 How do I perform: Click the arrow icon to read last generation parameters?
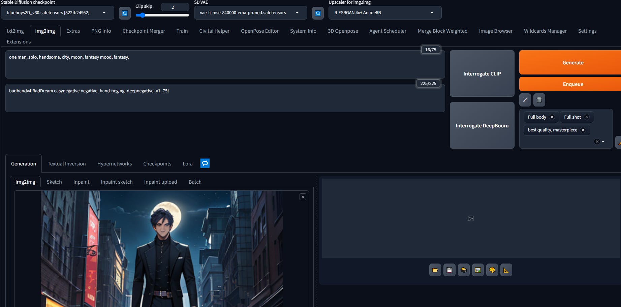point(525,100)
